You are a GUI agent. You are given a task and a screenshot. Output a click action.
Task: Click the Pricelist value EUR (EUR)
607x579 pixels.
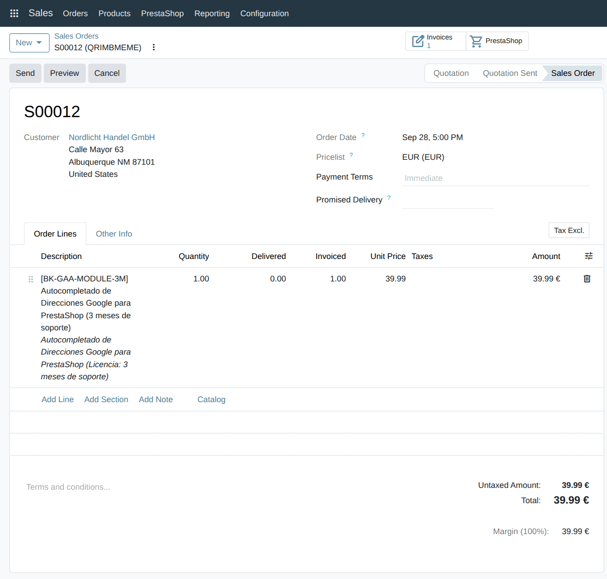(x=423, y=157)
